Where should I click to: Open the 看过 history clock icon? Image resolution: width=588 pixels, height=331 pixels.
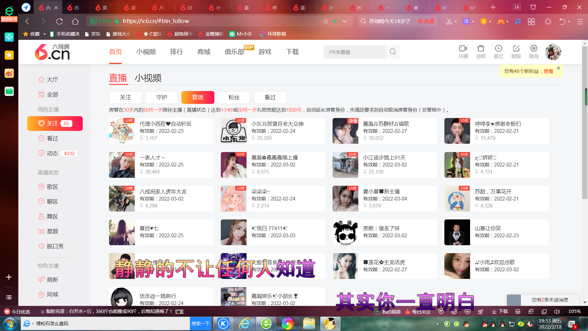[498, 51]
